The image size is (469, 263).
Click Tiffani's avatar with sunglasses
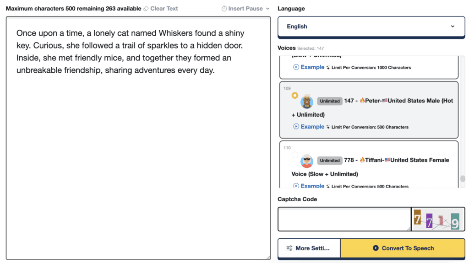(307, 161)
